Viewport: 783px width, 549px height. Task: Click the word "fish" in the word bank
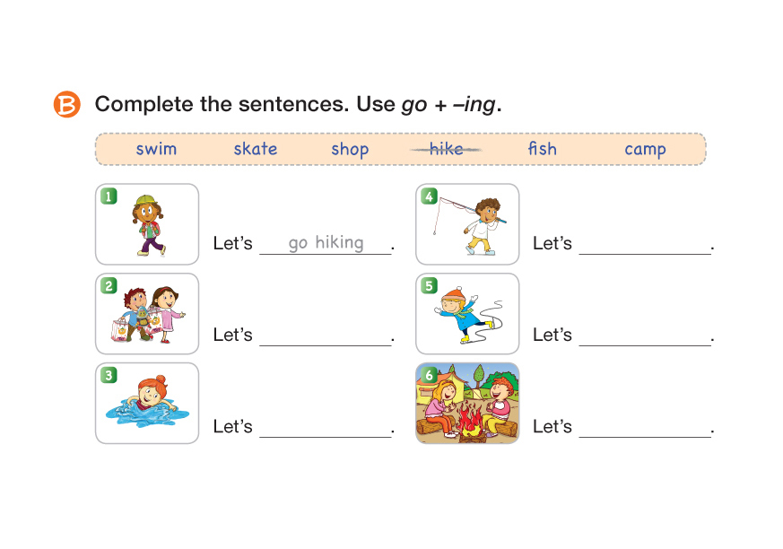coord(543,149)
